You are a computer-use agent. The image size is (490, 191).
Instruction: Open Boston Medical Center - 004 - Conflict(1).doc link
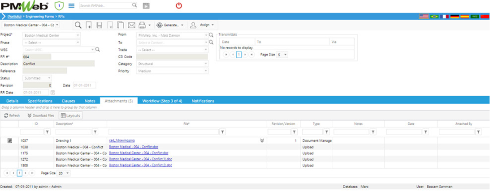pos(140,159)
